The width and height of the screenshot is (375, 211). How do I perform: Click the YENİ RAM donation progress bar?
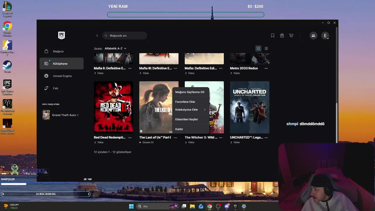(186, 15)
